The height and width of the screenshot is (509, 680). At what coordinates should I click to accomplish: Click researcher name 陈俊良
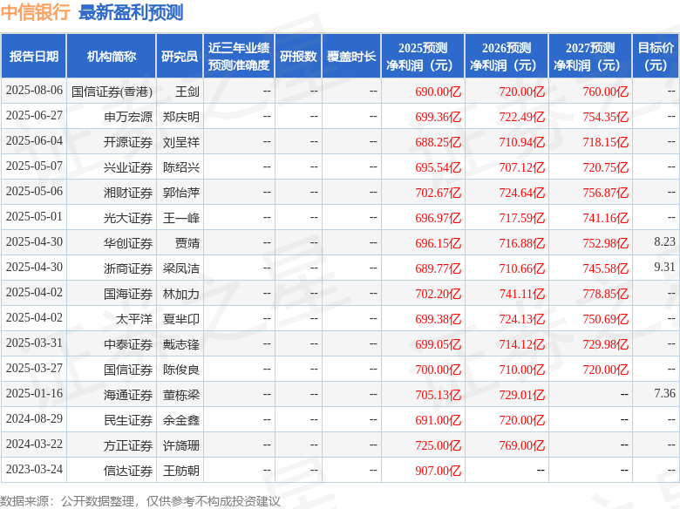click(x=181, y=370)
